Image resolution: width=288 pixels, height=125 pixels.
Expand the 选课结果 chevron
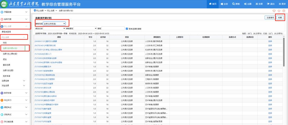click(x=24, y=81)
